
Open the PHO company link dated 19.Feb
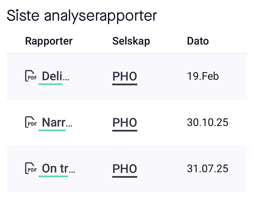(x=124, y=77)
